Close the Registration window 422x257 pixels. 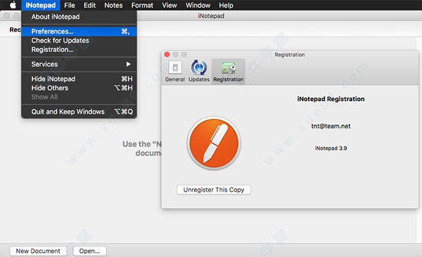[x=167, y=55]
